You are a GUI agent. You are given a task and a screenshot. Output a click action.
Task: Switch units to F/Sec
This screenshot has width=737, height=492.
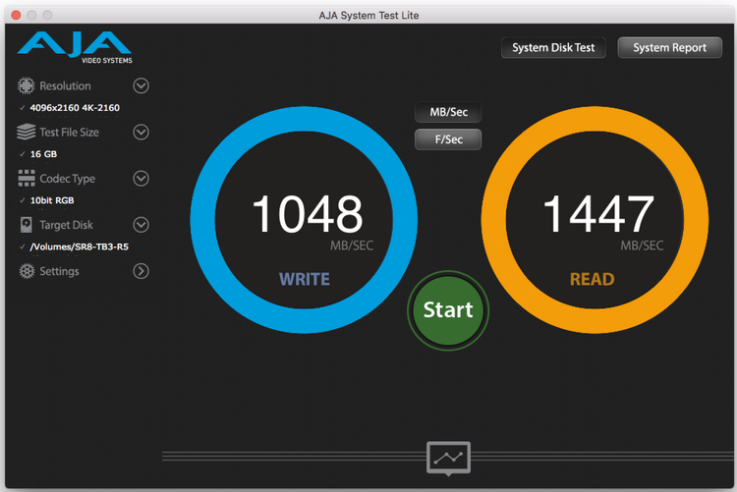pos(448,139)
